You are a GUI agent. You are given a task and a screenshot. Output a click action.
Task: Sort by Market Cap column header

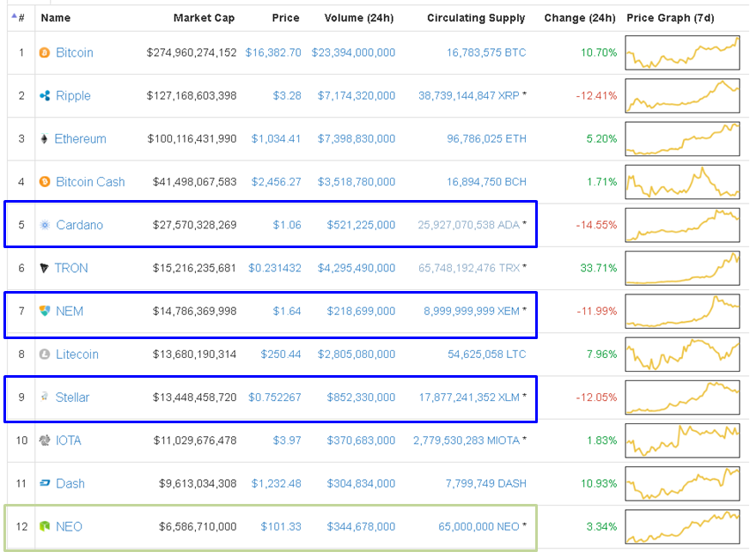tap(204, 17)
